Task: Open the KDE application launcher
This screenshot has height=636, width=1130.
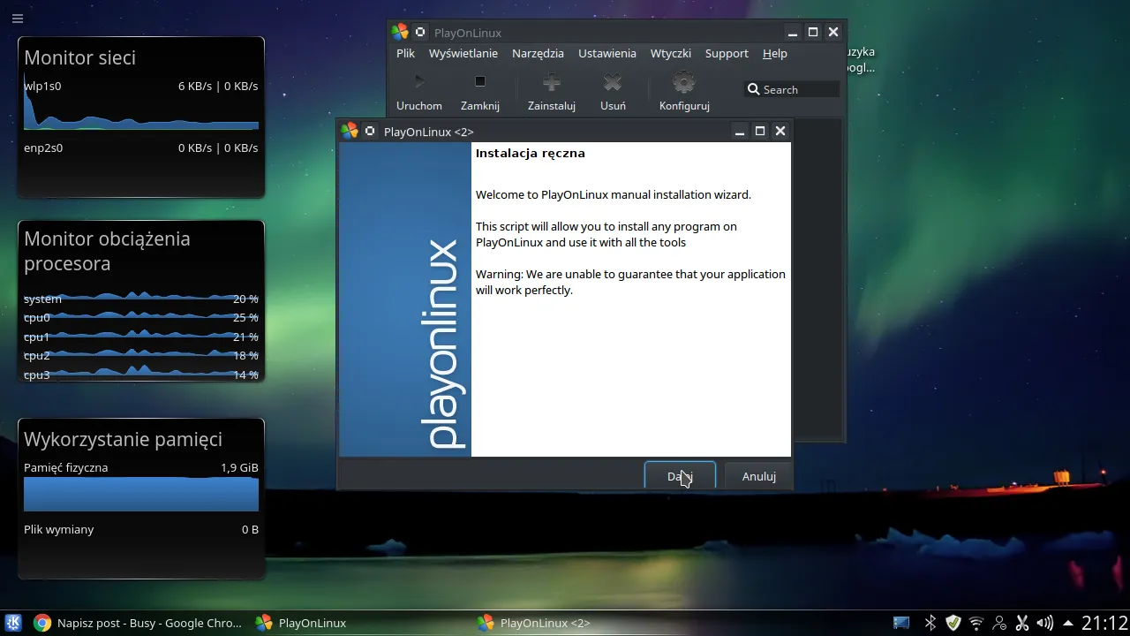Action: tap(13, 623)
